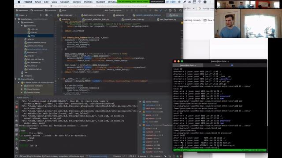
Task: Open the Apple menu
Action: coord(19,2)
